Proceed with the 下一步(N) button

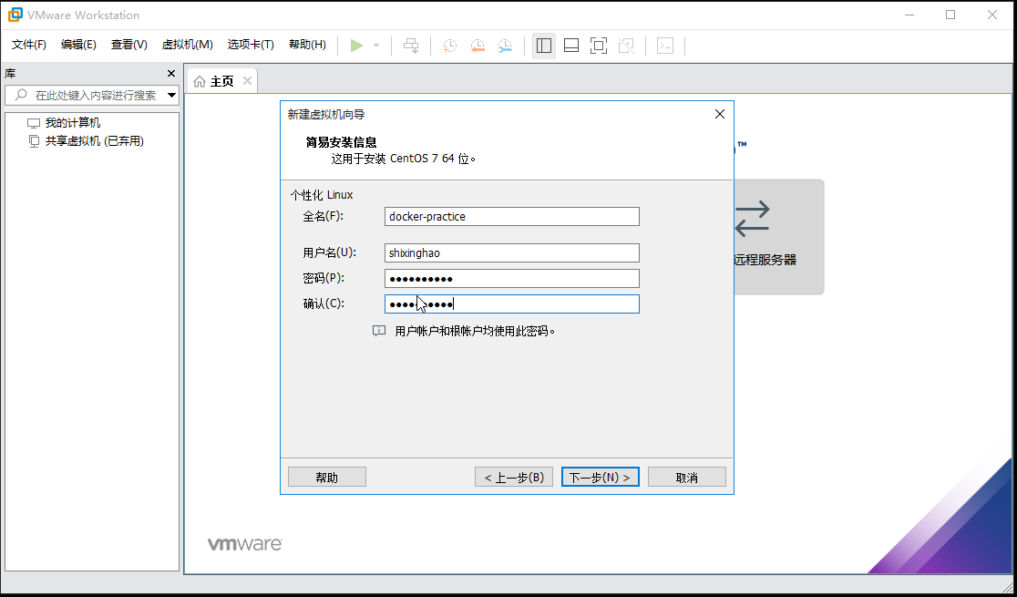click(601, 477)
